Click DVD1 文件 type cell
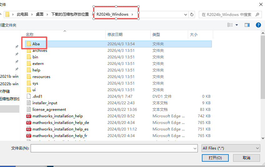Screen dimensions: 265x167 click(x=162, y=96)
